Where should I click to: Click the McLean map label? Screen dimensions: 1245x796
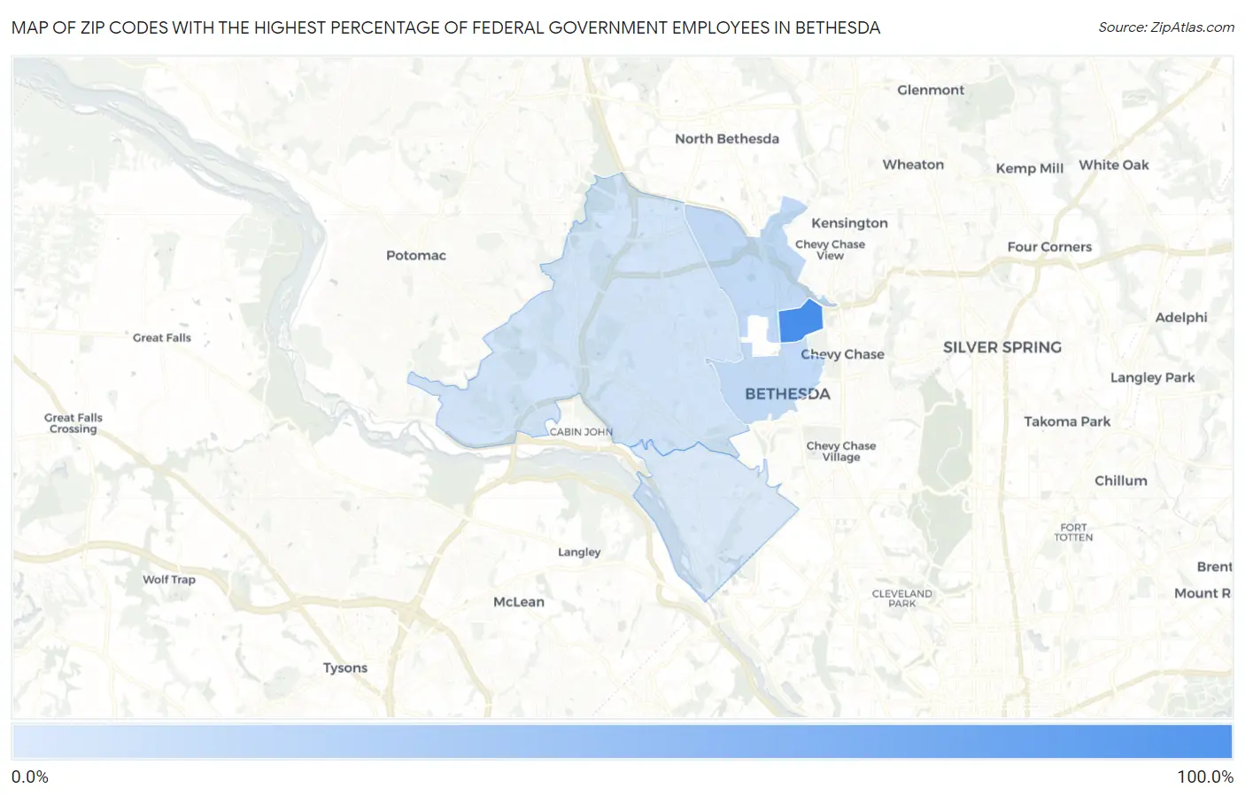519,602
